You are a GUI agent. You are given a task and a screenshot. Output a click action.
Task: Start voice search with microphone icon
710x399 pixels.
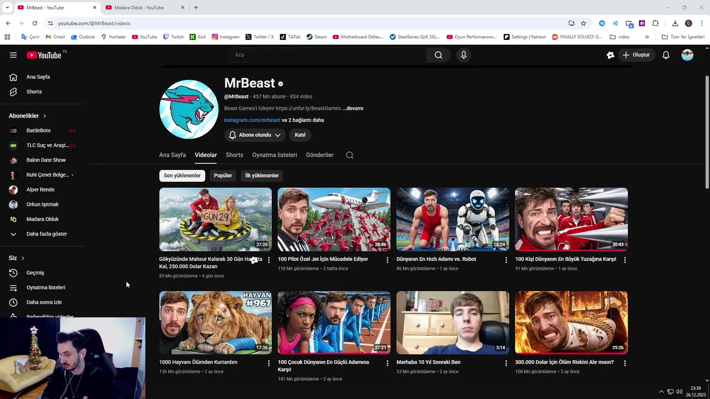click(464, 55)
